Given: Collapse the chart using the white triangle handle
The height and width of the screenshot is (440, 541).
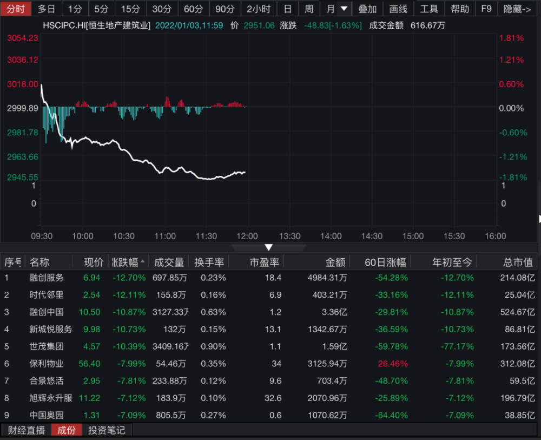Looking at the screenshot, I should coord(269,247).
